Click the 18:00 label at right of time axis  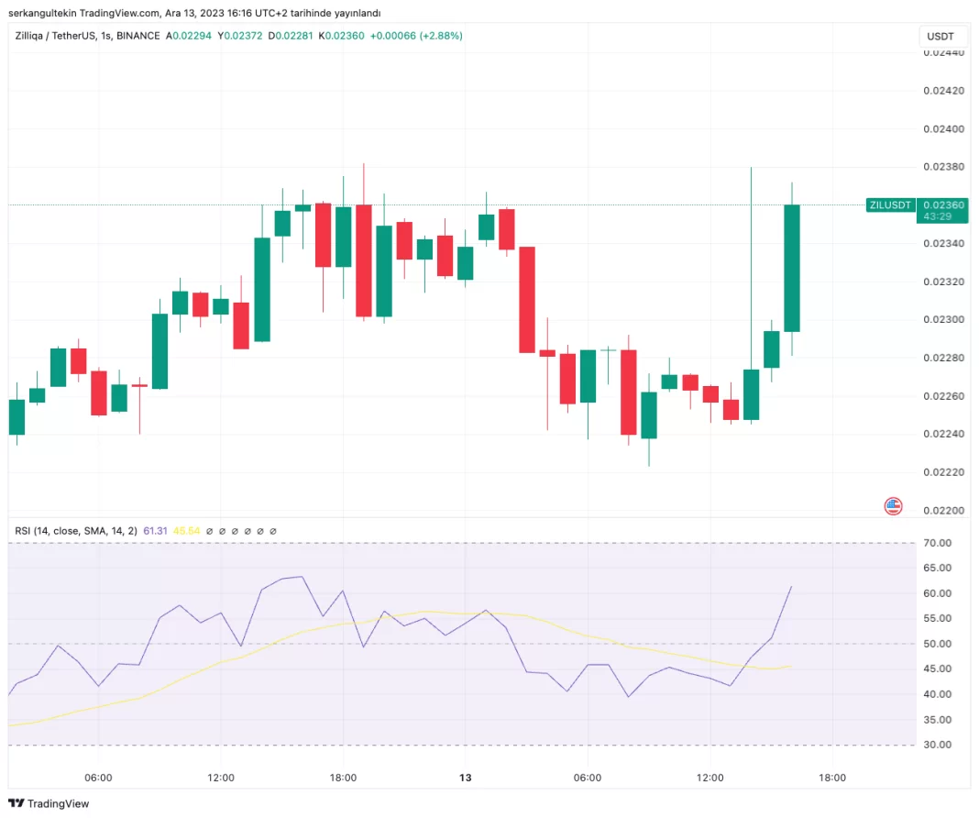(x=832, y=778)
